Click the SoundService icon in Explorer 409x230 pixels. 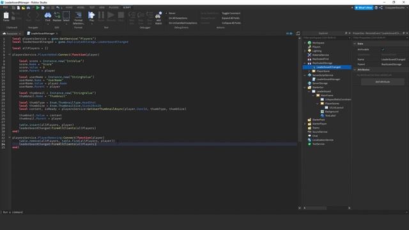click(309, 132)
